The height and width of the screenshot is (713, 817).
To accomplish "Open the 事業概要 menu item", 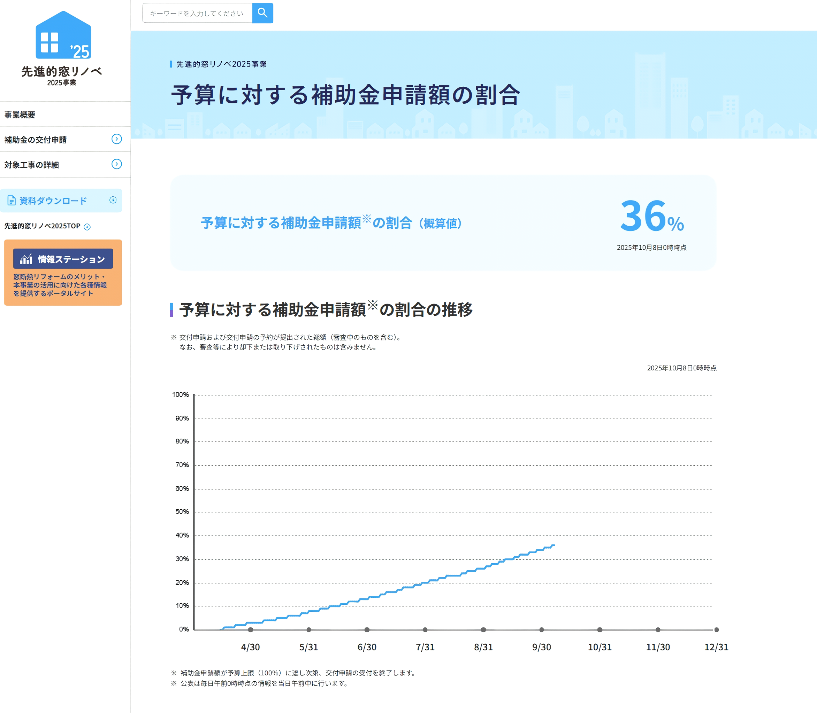I will tap(20, 115).
